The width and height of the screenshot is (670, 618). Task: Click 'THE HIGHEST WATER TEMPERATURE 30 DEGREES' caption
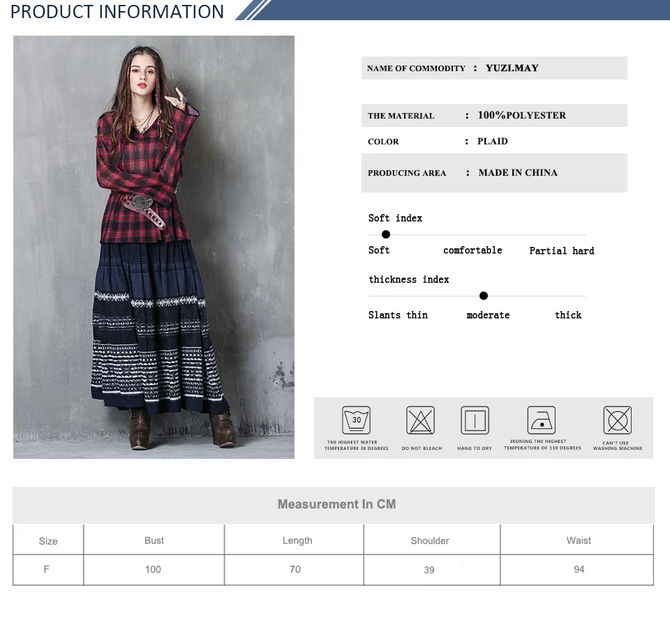pos(357,446)
